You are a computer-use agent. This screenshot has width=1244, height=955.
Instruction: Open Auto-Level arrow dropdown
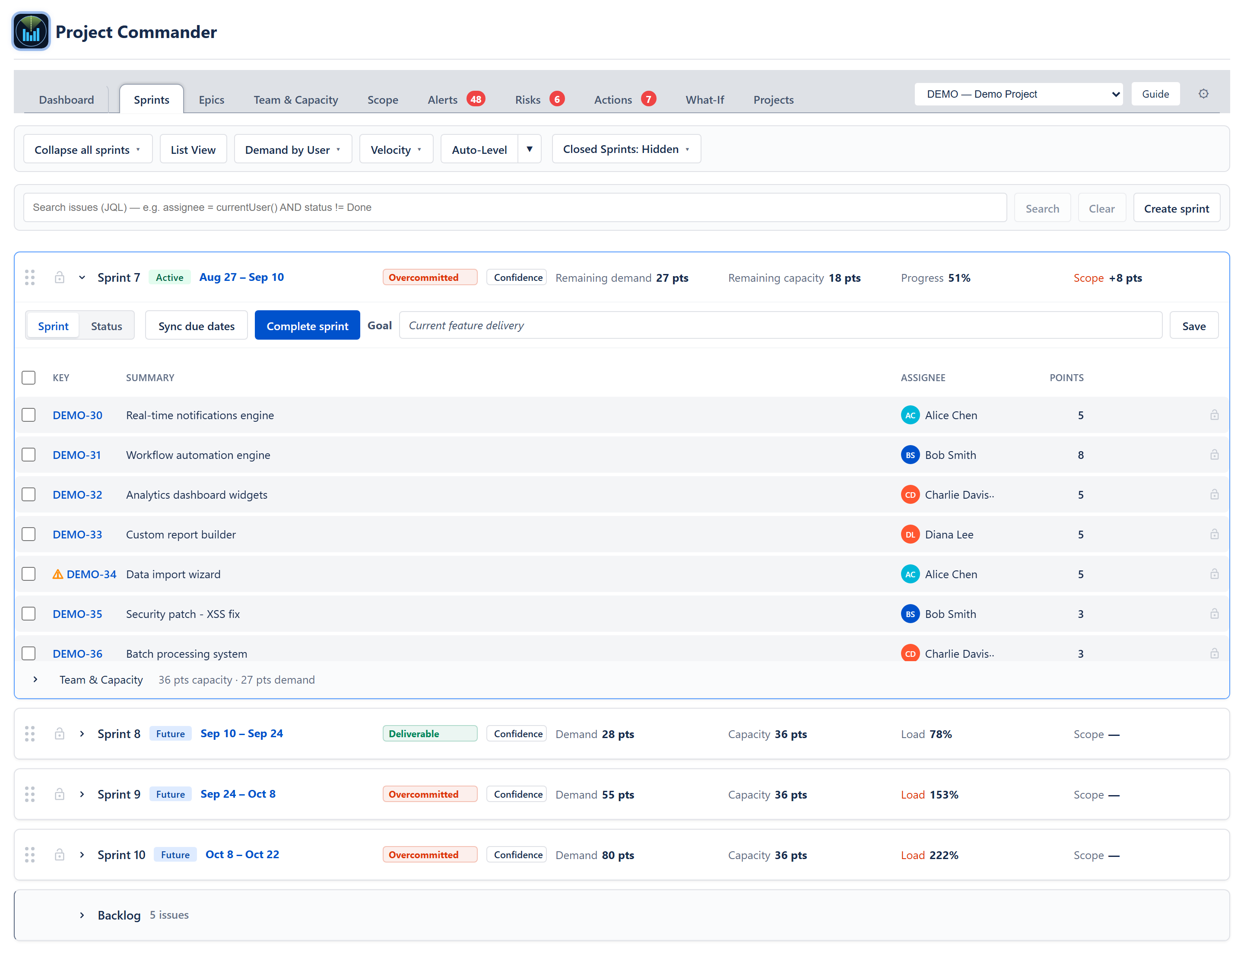[529, 149]
